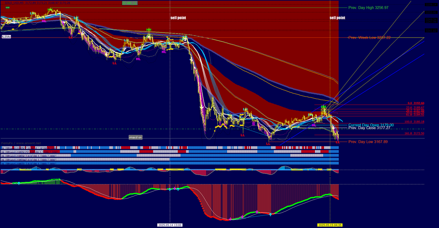Screen dimensions: 439x228
Task: Click the FerruFx www.ervent.net label
Action: 21,143
